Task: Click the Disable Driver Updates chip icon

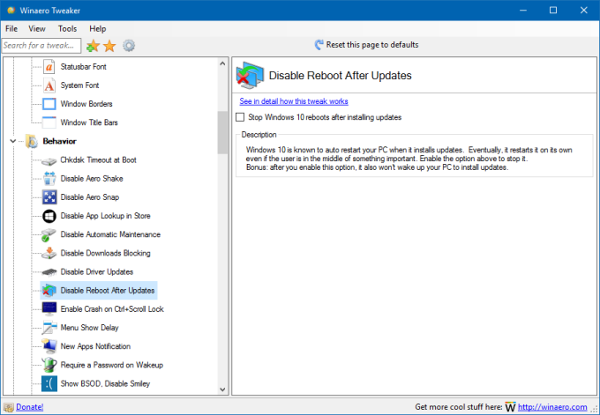Action: pyautogui.click(x=49, y=272)
